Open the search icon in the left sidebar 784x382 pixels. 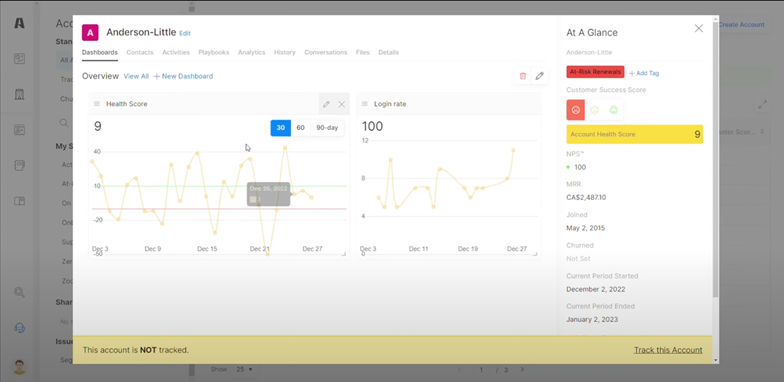[18, 293]
